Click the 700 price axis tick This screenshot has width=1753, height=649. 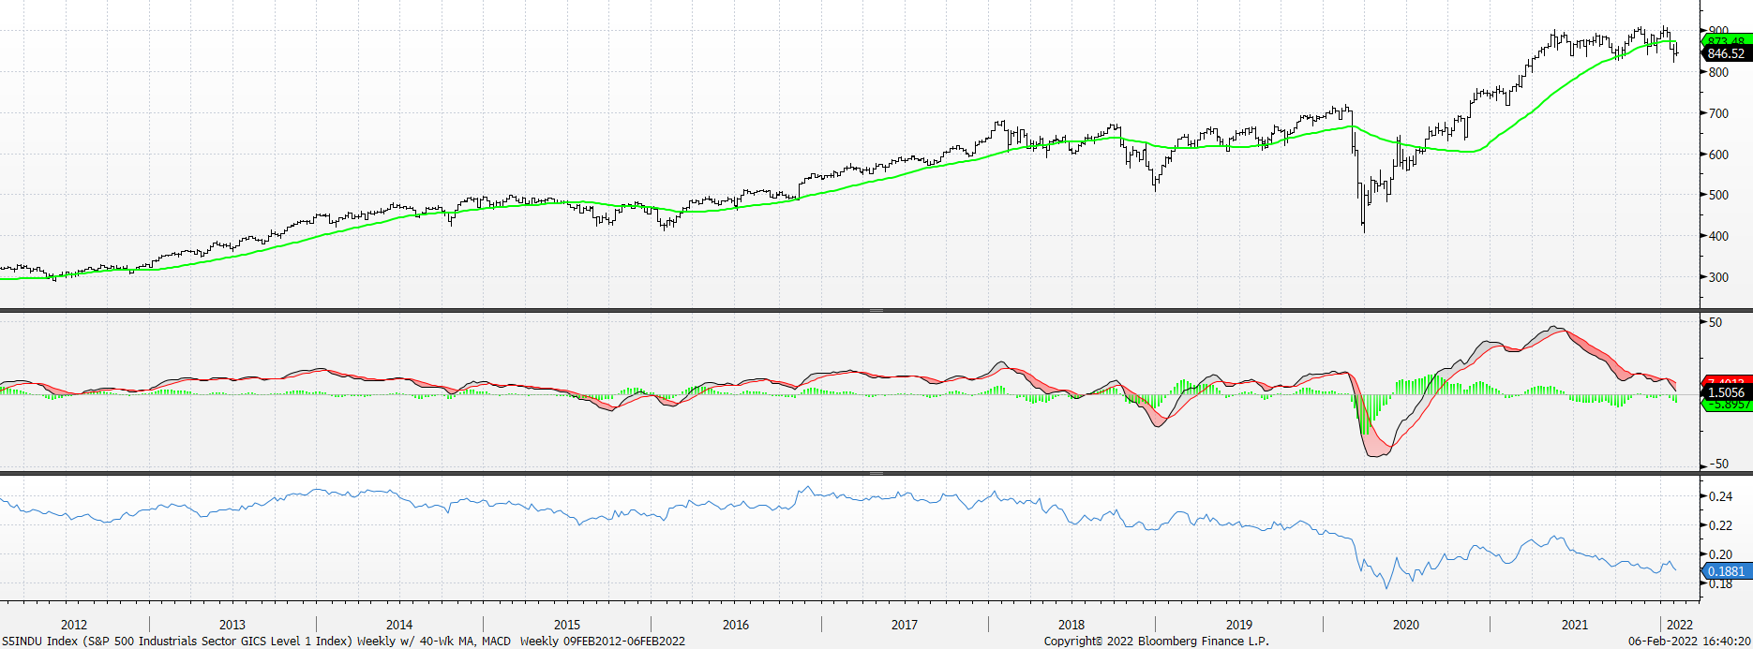coord(1718,113)
